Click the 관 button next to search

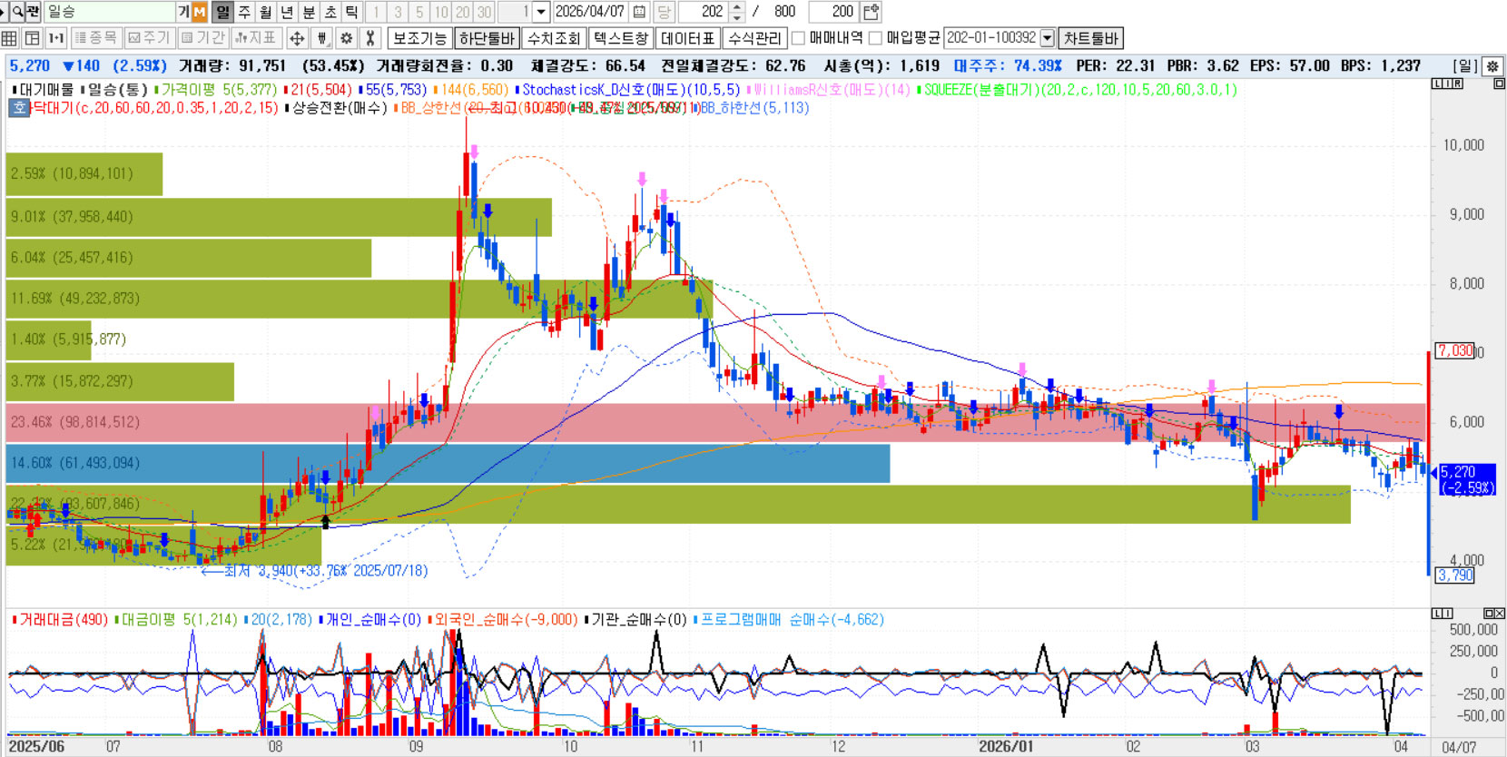(x=34, y=12)
